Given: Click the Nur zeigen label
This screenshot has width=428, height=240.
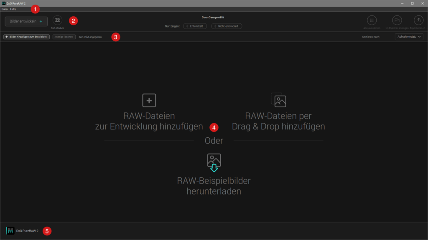Looking at the screenshot, I should click(172, 26).
